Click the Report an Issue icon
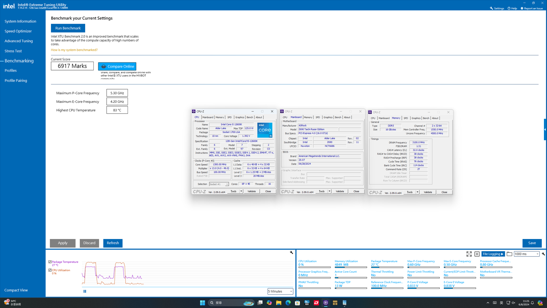 [522, 8]
